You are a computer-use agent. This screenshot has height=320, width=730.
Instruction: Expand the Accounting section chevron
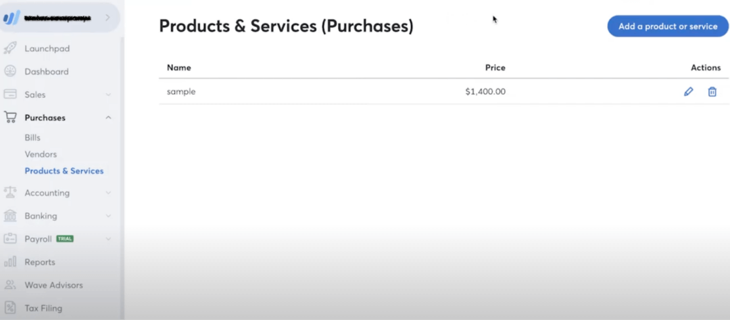click(108, 193)
